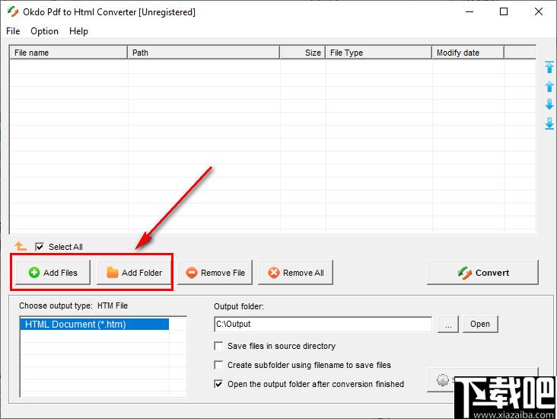Click the Add Files button
This screenshot has width=557, height=419.
click(x=53, y=273)
